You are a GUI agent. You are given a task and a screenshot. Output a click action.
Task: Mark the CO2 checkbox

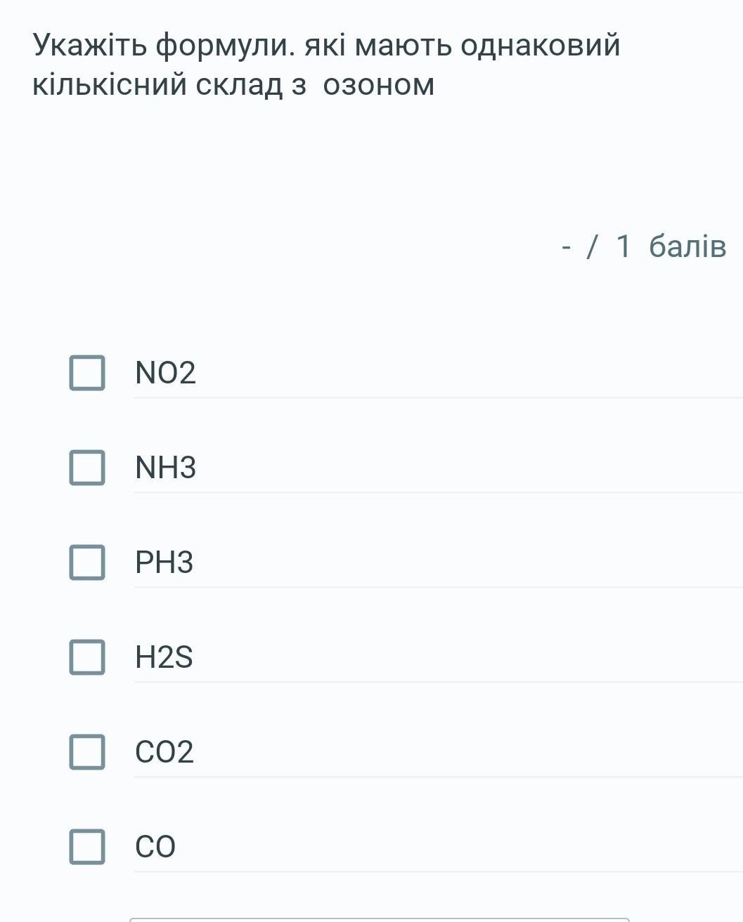click(x=87, y=752)
